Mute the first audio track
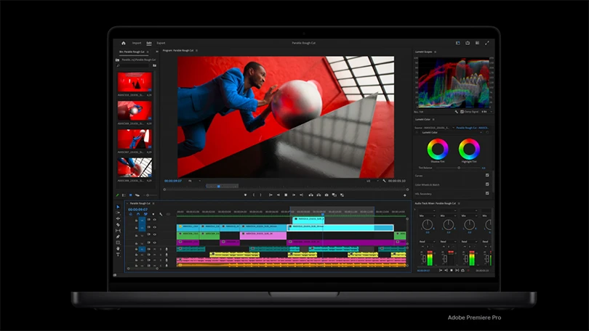The image size is (589, 331). point(154,249)
